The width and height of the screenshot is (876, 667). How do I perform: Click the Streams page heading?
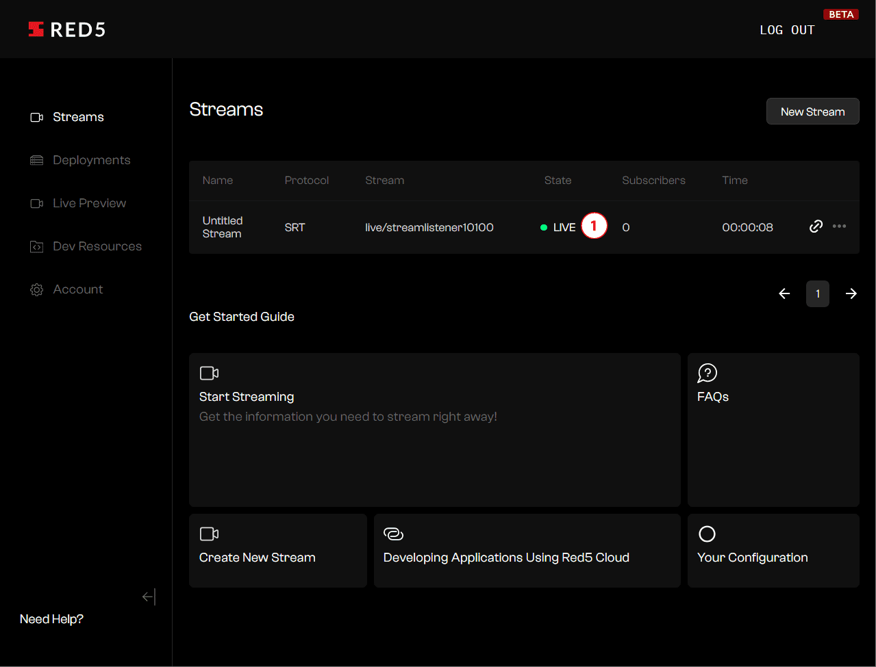click(x=226, y=109)
